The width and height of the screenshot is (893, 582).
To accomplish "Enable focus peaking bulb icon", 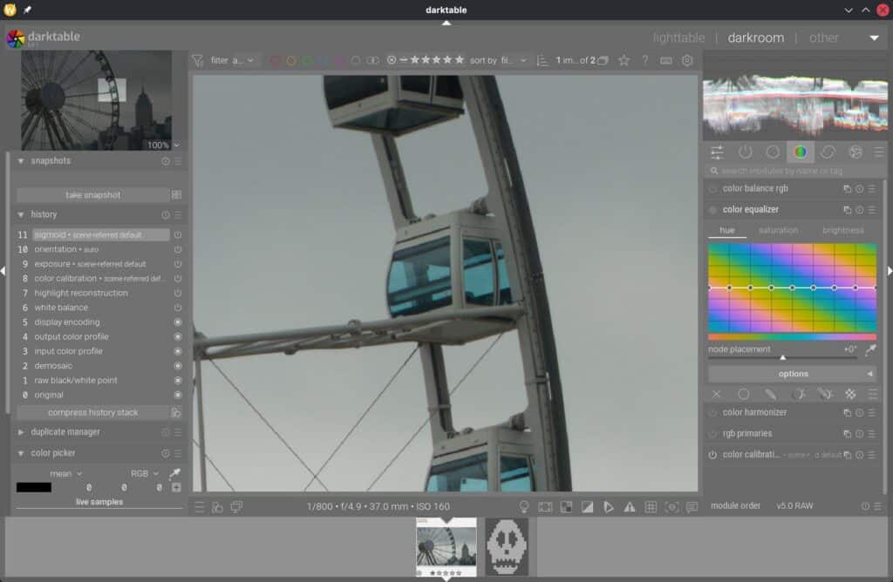I will click(x=524, y=506).
